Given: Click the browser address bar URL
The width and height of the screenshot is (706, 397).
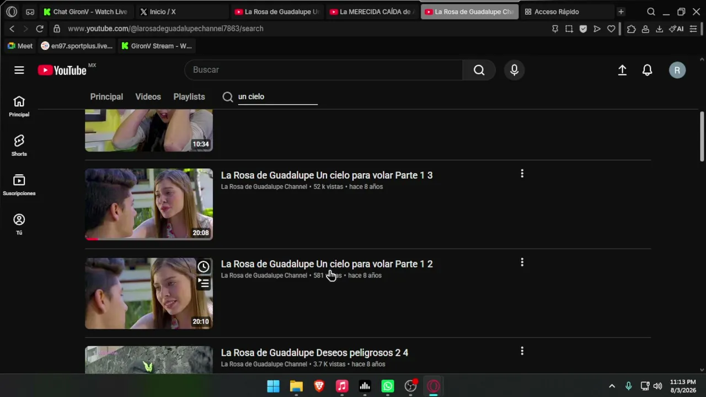Looking at the screenshot, I should 165,29.
